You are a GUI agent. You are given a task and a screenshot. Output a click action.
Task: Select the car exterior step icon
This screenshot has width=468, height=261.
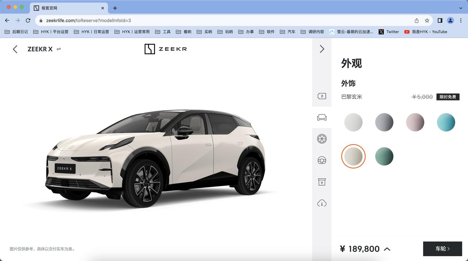pos(322,117)
